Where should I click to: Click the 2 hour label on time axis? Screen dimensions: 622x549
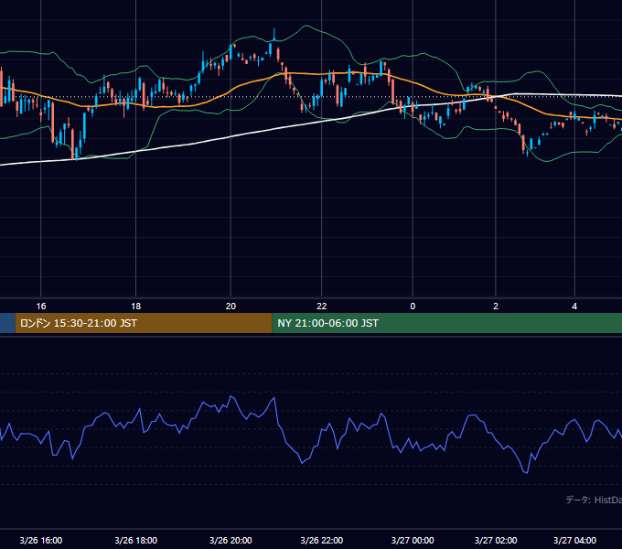click(x=496, y=307)
